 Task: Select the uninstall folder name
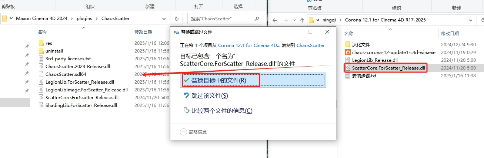click(54, 51)
